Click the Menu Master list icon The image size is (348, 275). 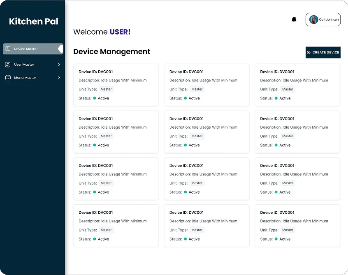click(8, 78)
